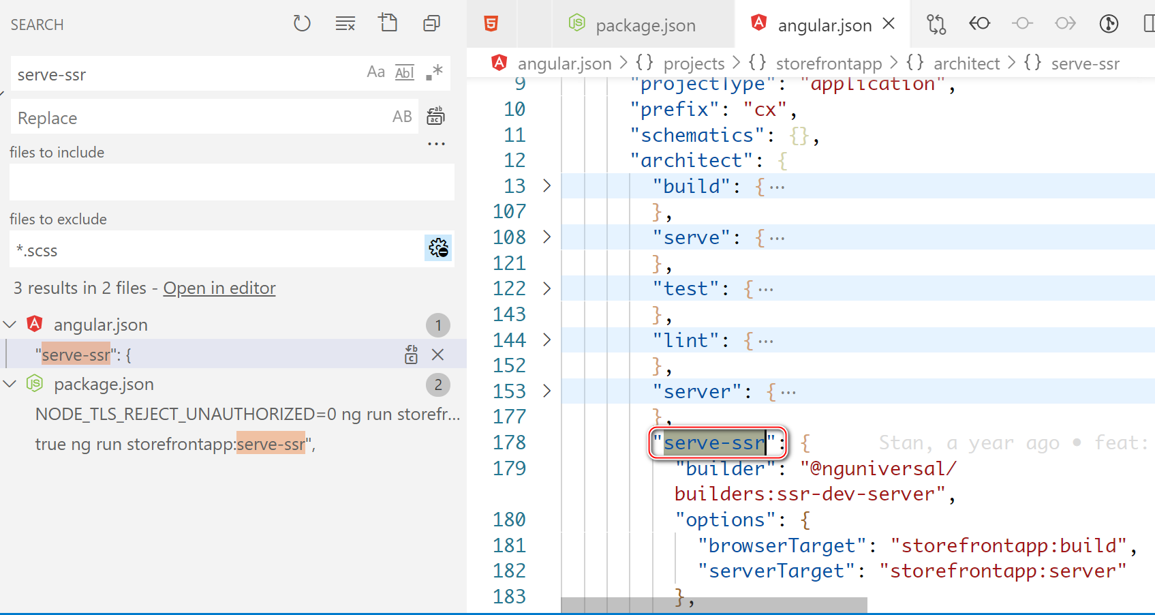Open the HTML file tab
Viewport: 1155px width, 615px height.
491,24
